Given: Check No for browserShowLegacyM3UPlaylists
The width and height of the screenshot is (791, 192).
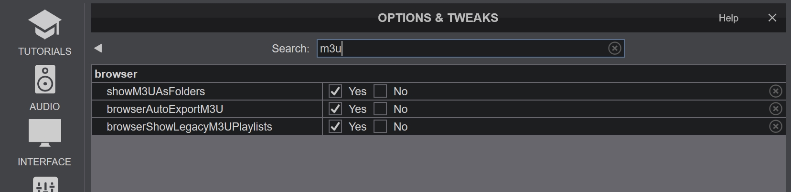Looking at the screenshot, I should click(380, 126).
